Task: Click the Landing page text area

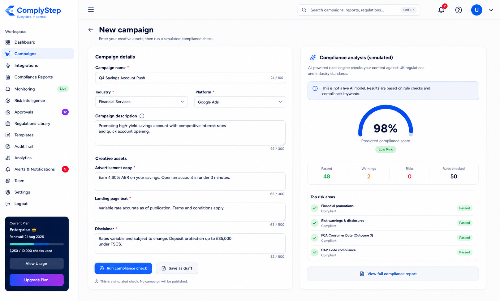Action: pos(190,212)
